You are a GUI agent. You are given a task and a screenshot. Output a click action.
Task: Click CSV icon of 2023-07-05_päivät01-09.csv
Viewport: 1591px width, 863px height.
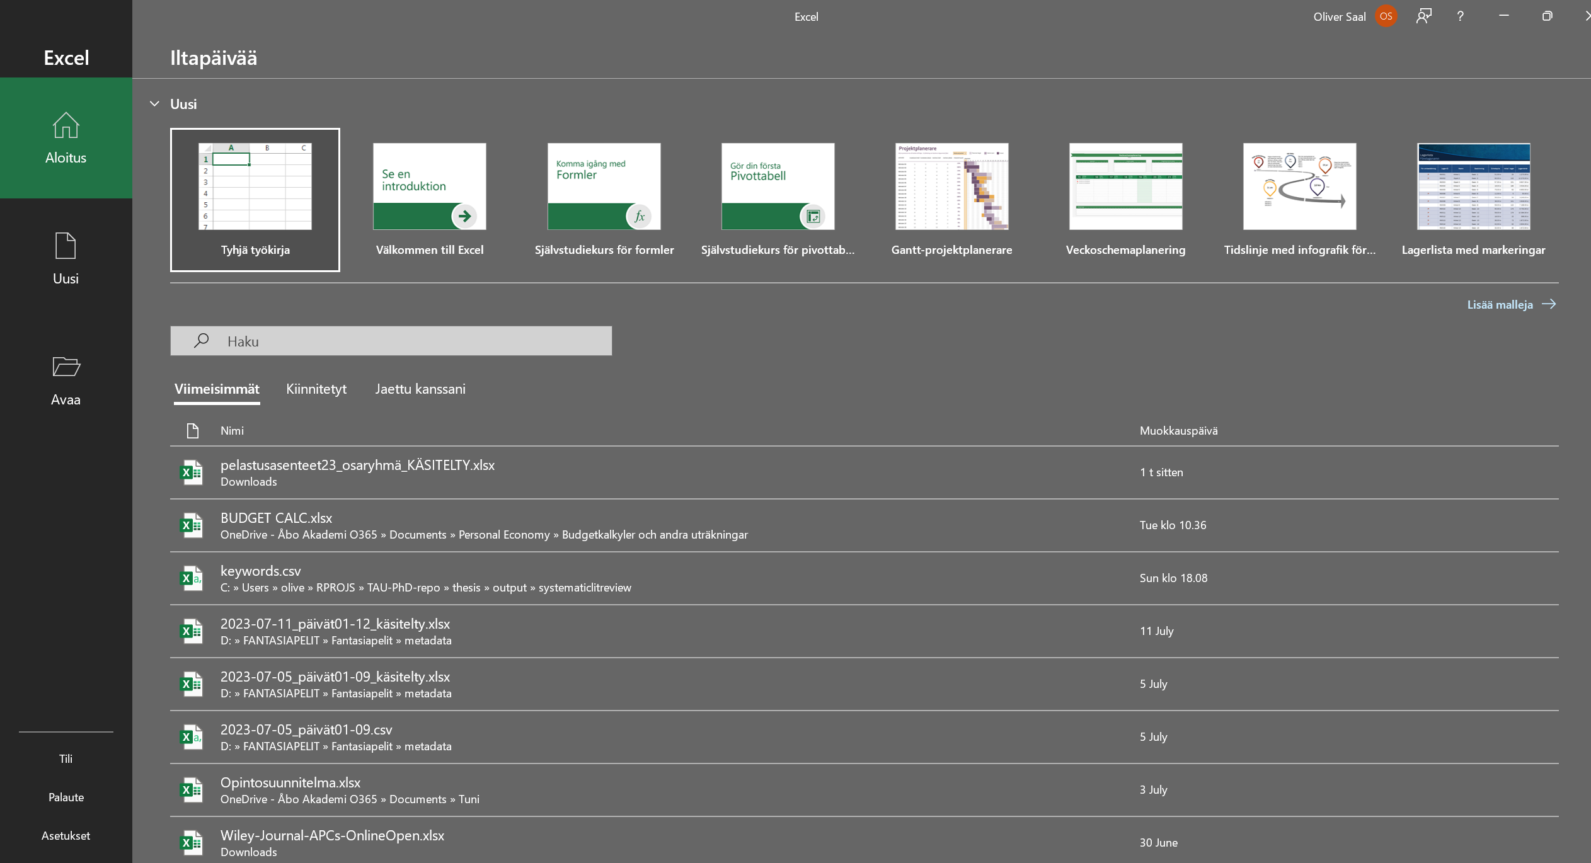[x=192, y=737]
